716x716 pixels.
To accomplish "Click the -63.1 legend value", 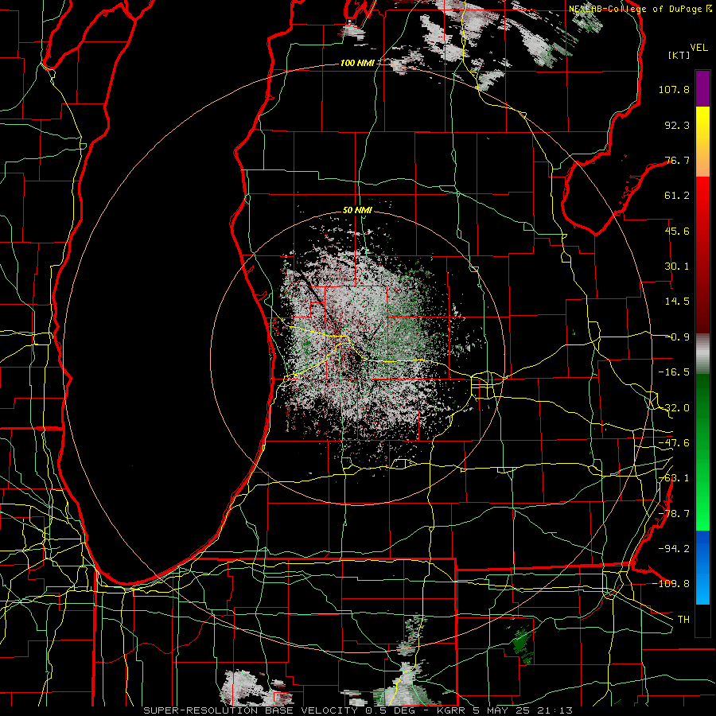I will pos(674,478).
